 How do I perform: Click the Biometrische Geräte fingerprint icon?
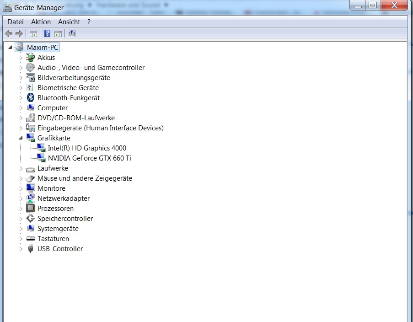pyautogui.click(x=30, y=88)
